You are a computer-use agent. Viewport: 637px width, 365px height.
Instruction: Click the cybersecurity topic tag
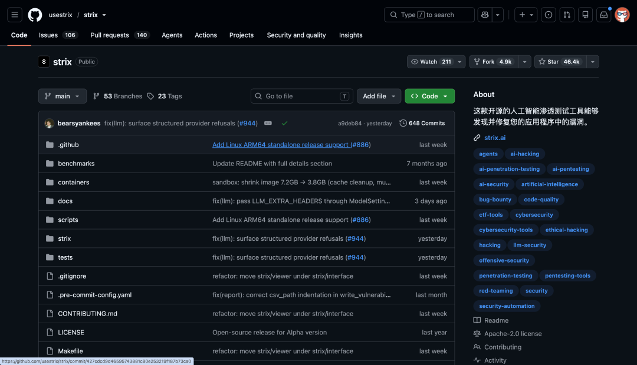tap(534, 215)
